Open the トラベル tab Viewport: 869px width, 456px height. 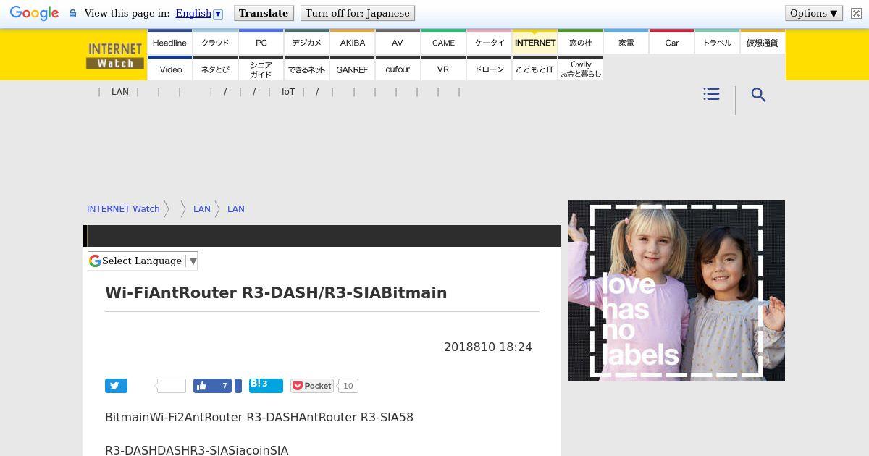[x=717, y=42]
